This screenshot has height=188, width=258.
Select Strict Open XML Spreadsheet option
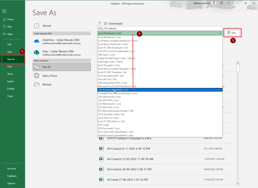click(160, 132)
